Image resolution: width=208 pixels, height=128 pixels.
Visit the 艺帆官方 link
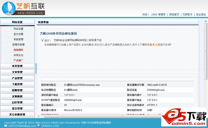pos(188,14)
